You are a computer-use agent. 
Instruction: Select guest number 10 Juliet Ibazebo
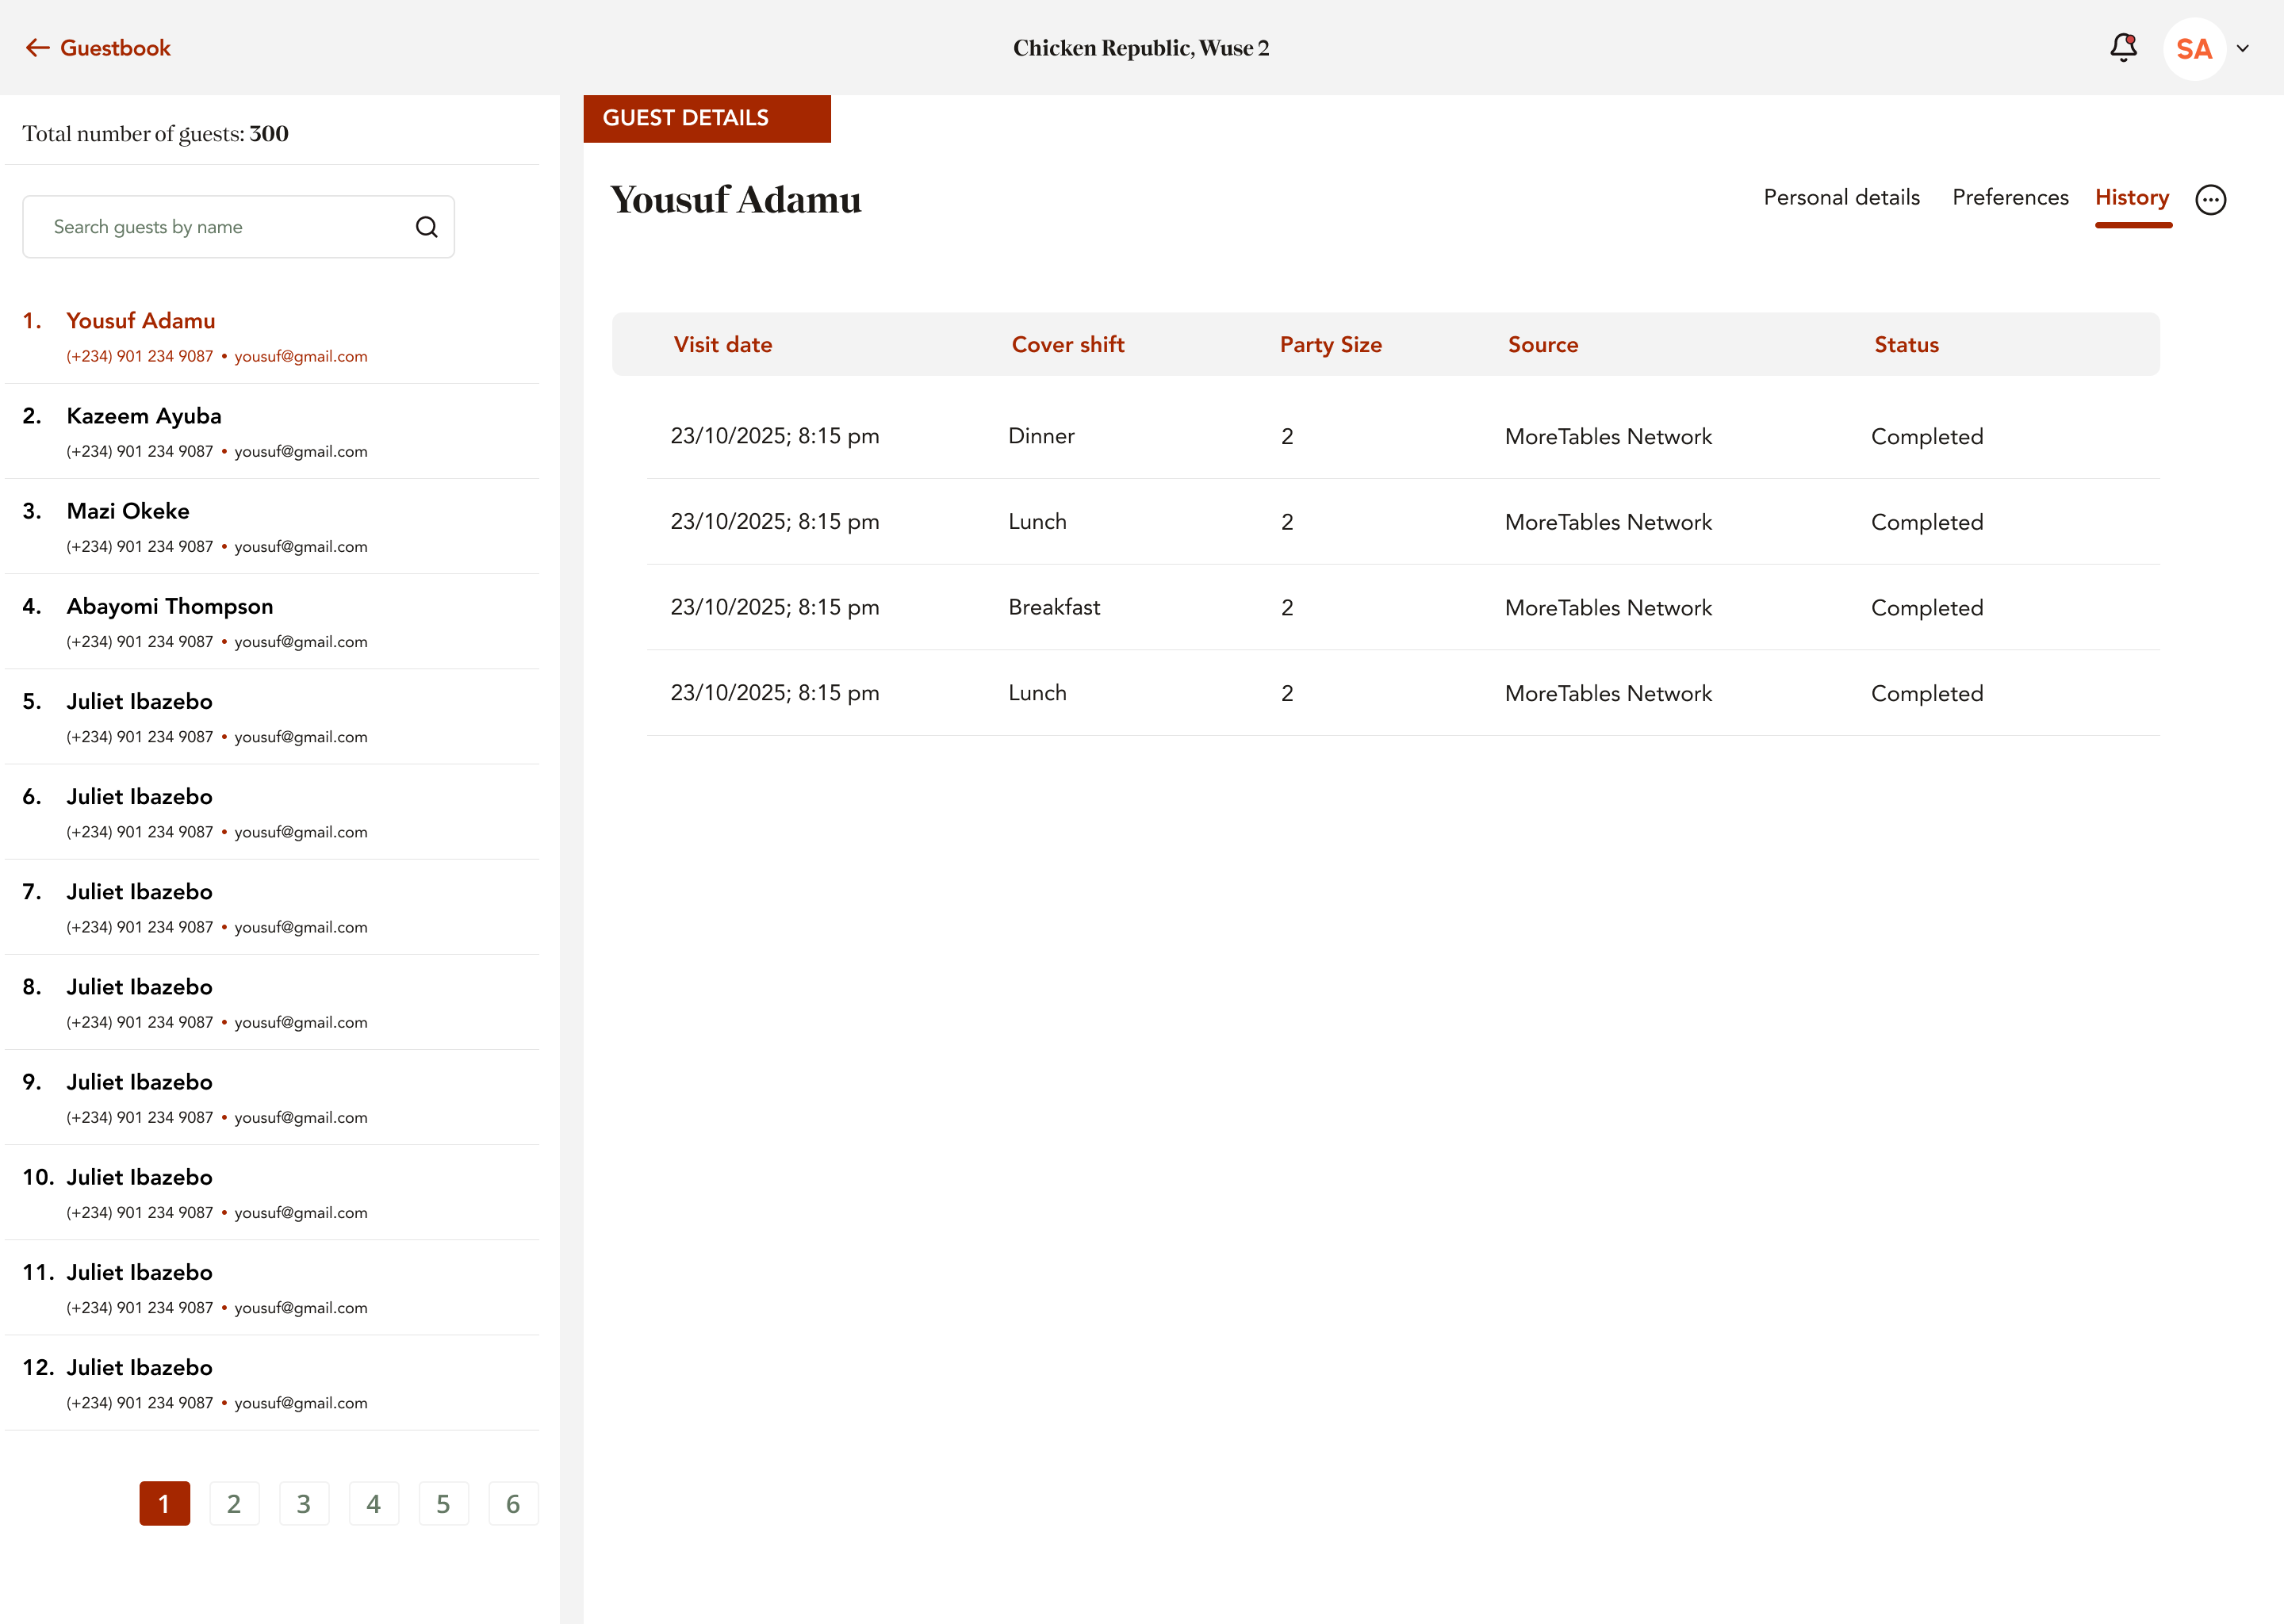click(x=272, y=1192)
